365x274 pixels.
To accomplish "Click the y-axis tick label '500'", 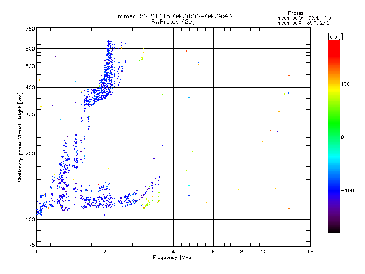I will [x=31, y=66].
